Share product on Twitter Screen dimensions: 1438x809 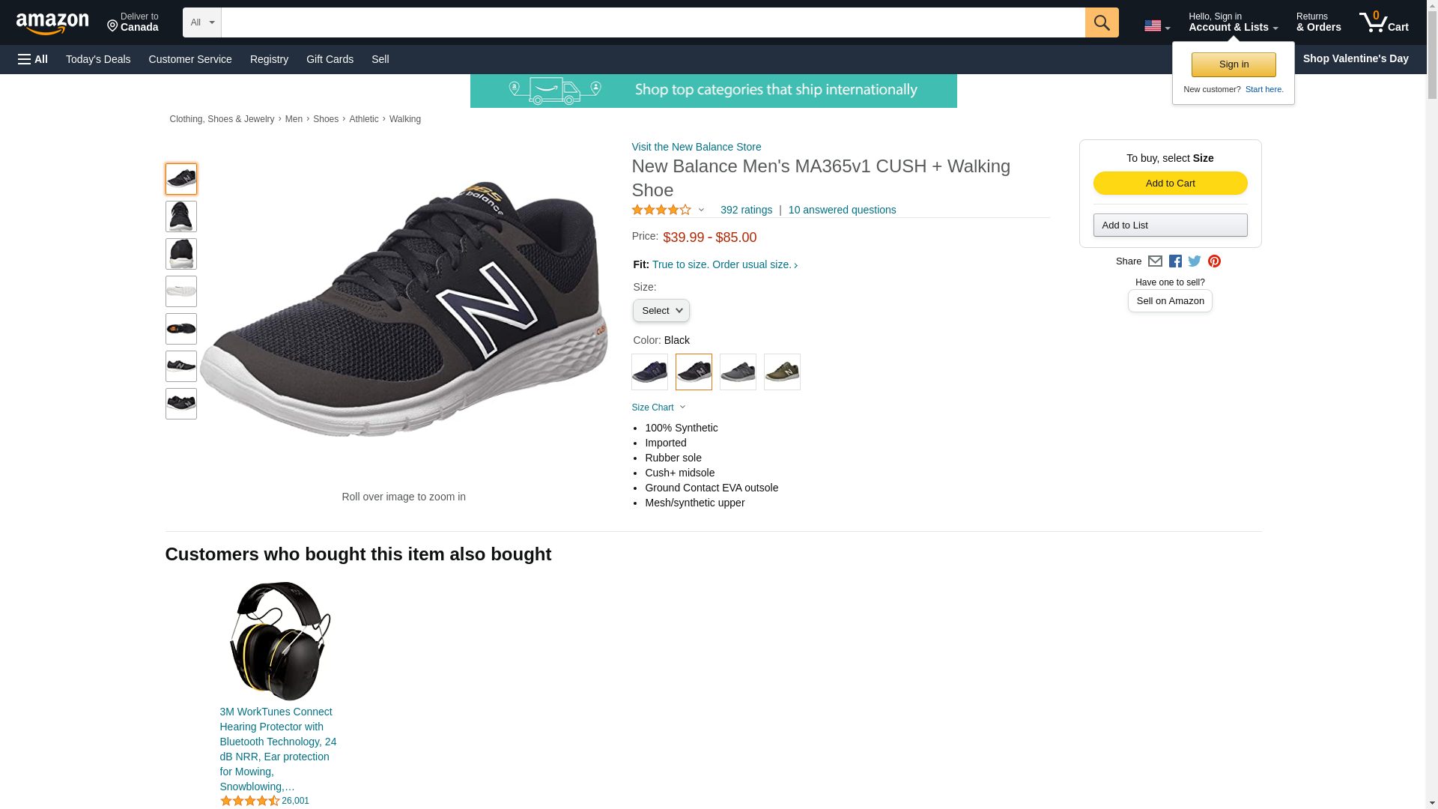point(1195,261)
